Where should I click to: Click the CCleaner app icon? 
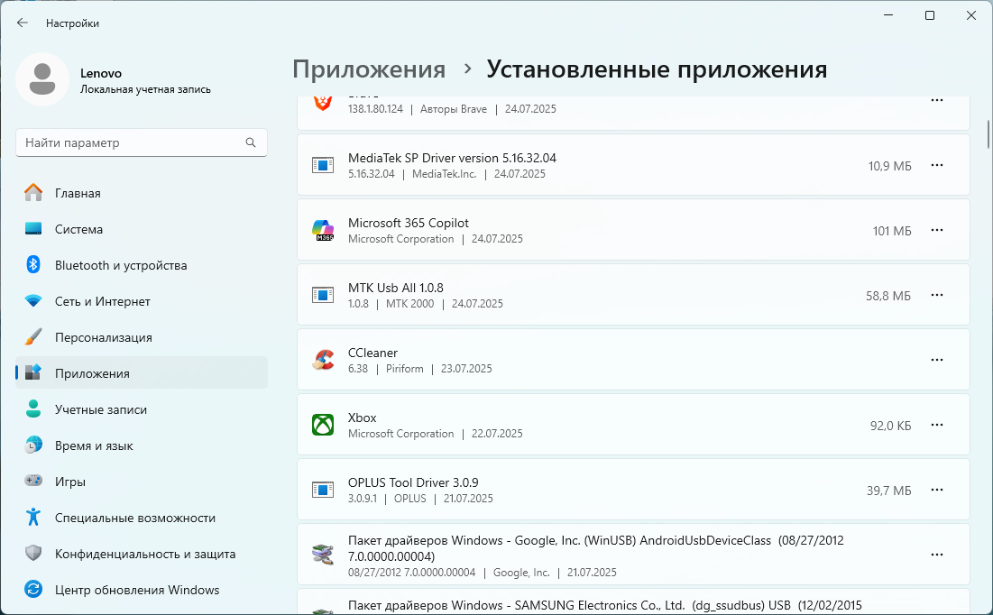pyautogui.click(x=323, y=360)
